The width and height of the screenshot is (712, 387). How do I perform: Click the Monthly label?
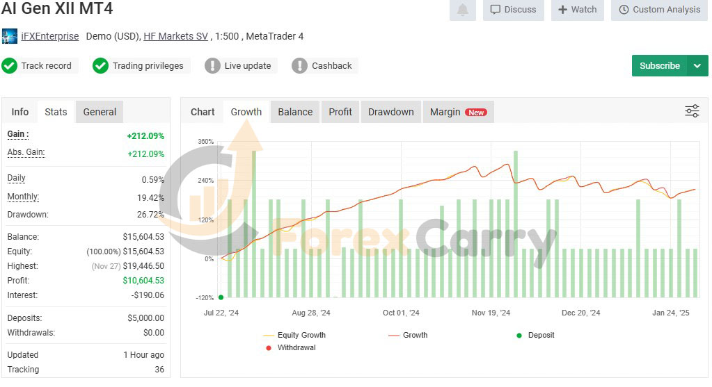point(23,197)
